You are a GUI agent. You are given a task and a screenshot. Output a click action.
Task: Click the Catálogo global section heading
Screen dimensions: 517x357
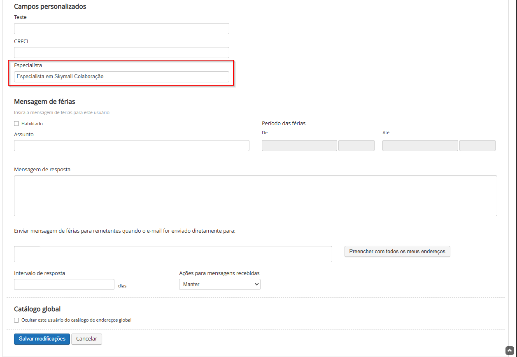37,309
